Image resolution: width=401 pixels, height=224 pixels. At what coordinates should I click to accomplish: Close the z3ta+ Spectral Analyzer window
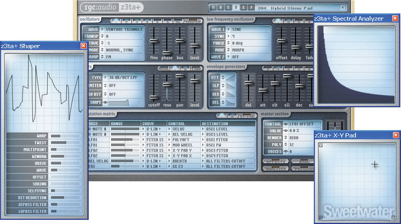tap(395, 18)
